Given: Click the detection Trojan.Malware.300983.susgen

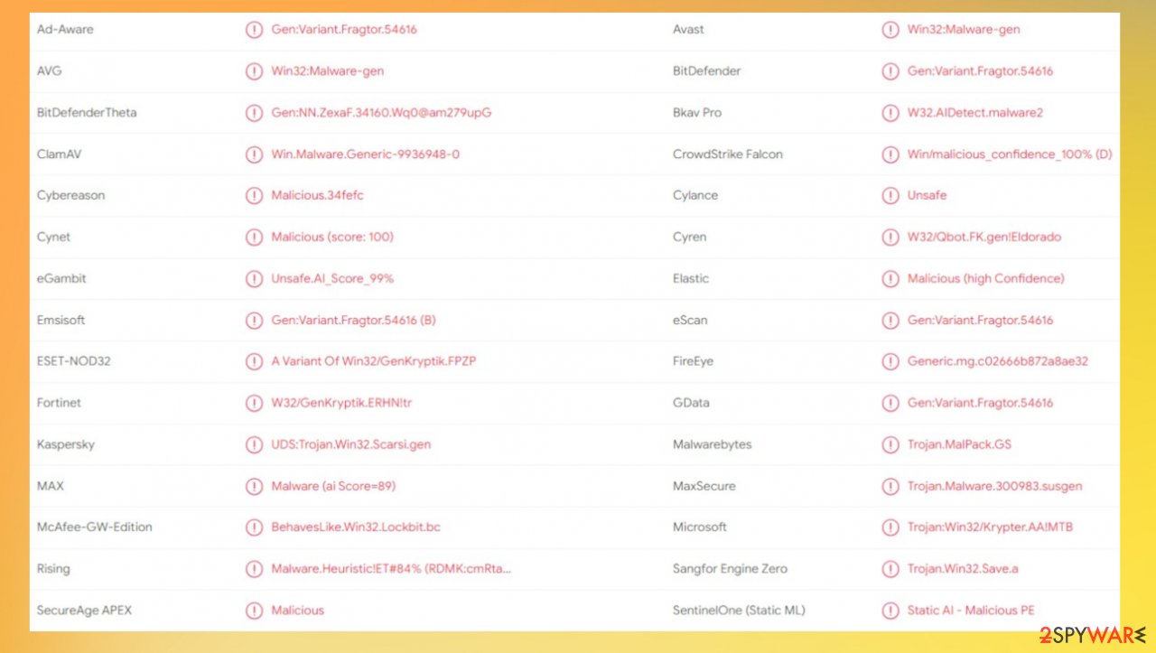Looking at the screenshot, I should click(994, 486).
